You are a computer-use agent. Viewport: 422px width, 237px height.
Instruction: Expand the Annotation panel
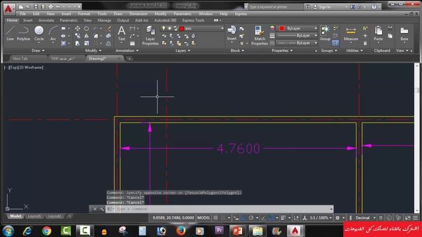(127, 51)
